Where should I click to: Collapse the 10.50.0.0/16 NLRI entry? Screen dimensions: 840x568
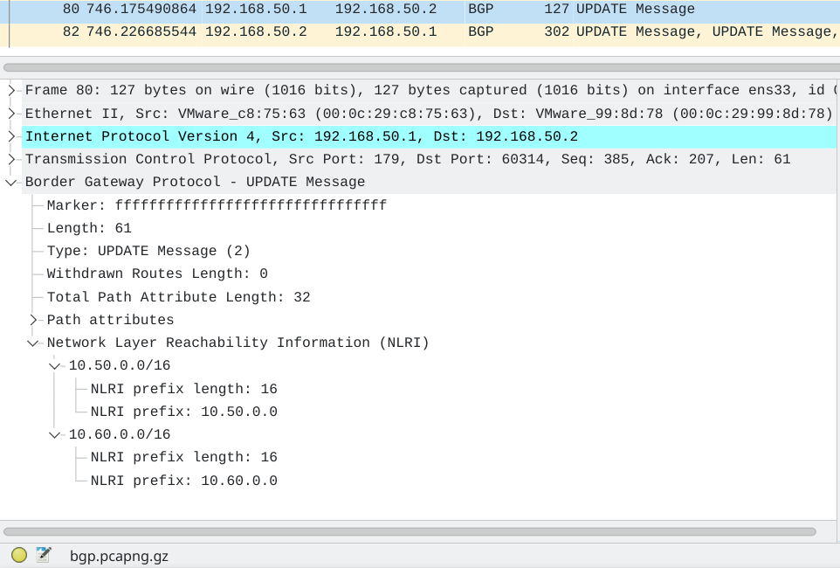54,365
